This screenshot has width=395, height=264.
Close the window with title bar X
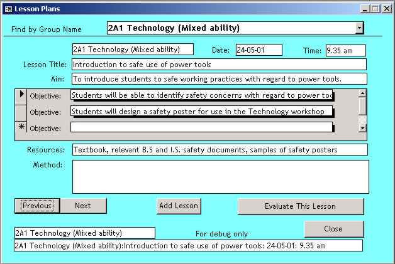coord(386,9)
